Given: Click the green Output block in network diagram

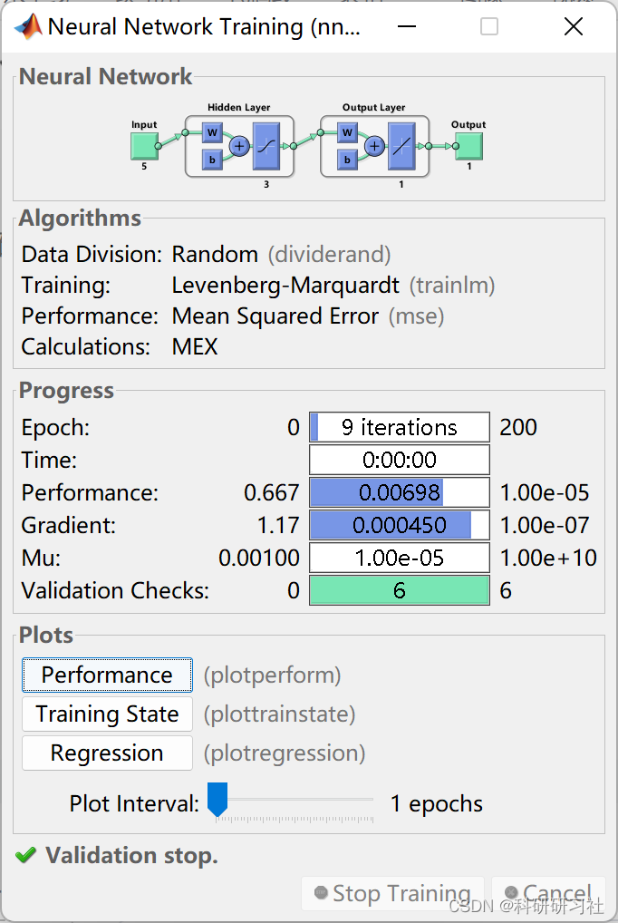Looking at the screenshot, I should tap(469, 146).
